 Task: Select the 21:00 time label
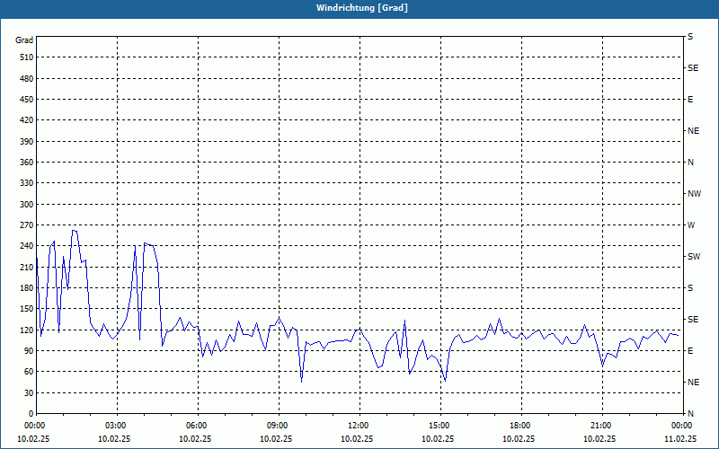599,426
